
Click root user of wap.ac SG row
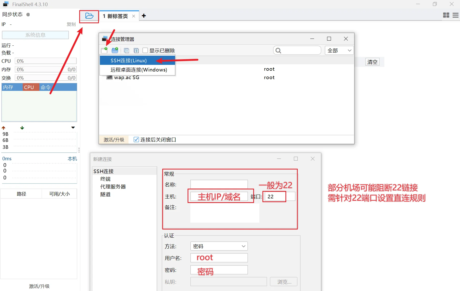[269, 77]
